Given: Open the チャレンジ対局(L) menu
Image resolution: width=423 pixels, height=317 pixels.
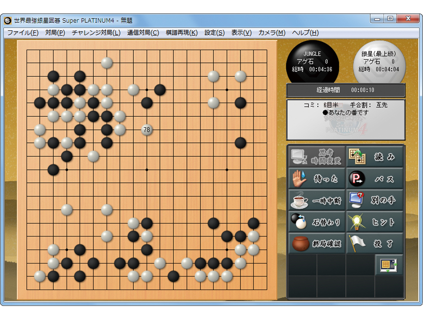Looking at the screenshot, I should tap(96, 33).
